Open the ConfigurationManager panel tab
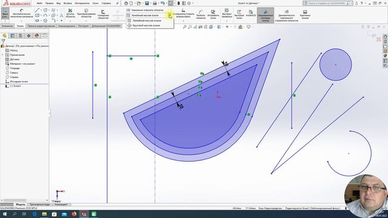Image resolution: width=388 pixels, height=218 pixels. coord(21,36)
